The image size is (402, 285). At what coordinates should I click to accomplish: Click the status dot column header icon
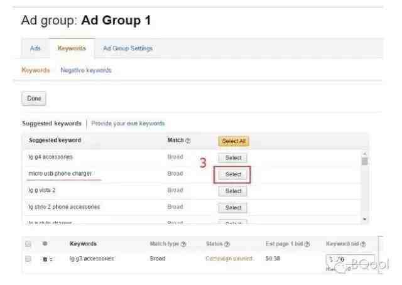point(45,244)
